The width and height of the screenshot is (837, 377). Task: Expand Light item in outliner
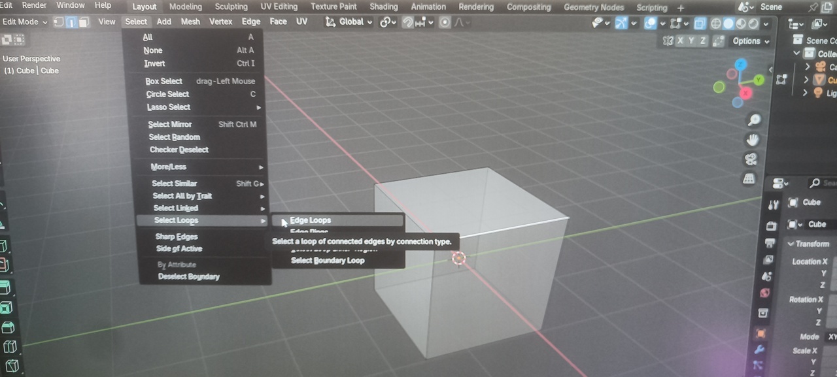tap(805, 93)
